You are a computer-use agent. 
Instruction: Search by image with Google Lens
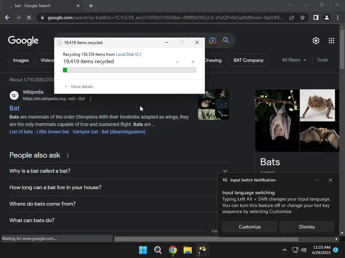click(213, 40)
